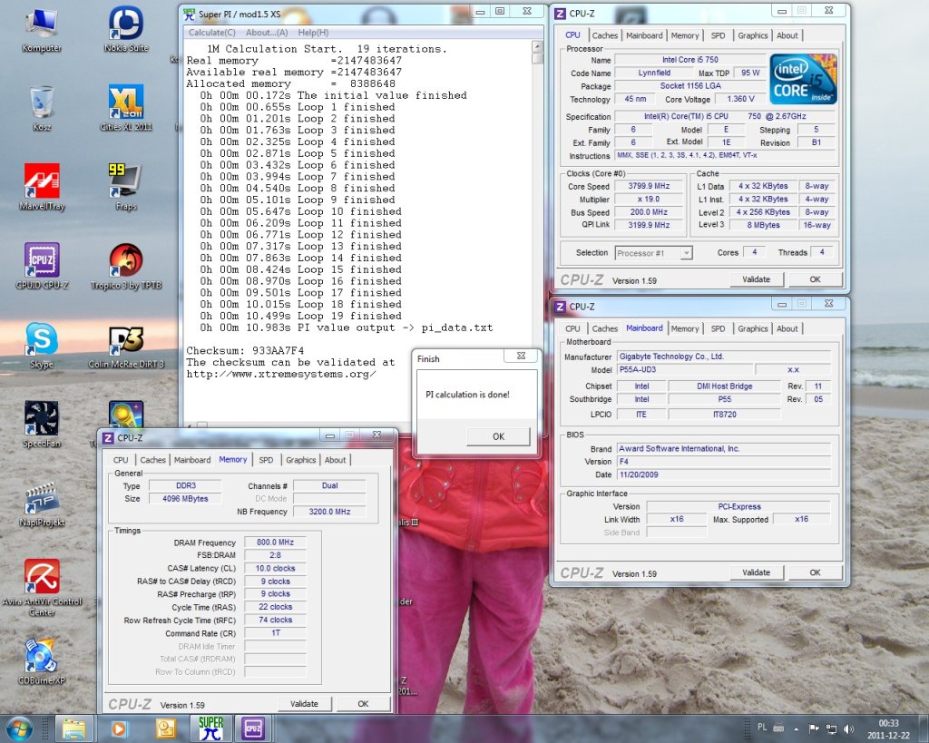Click OK in the top CPU-Z window
Screen dimensions: 929x743
(815, 279)
